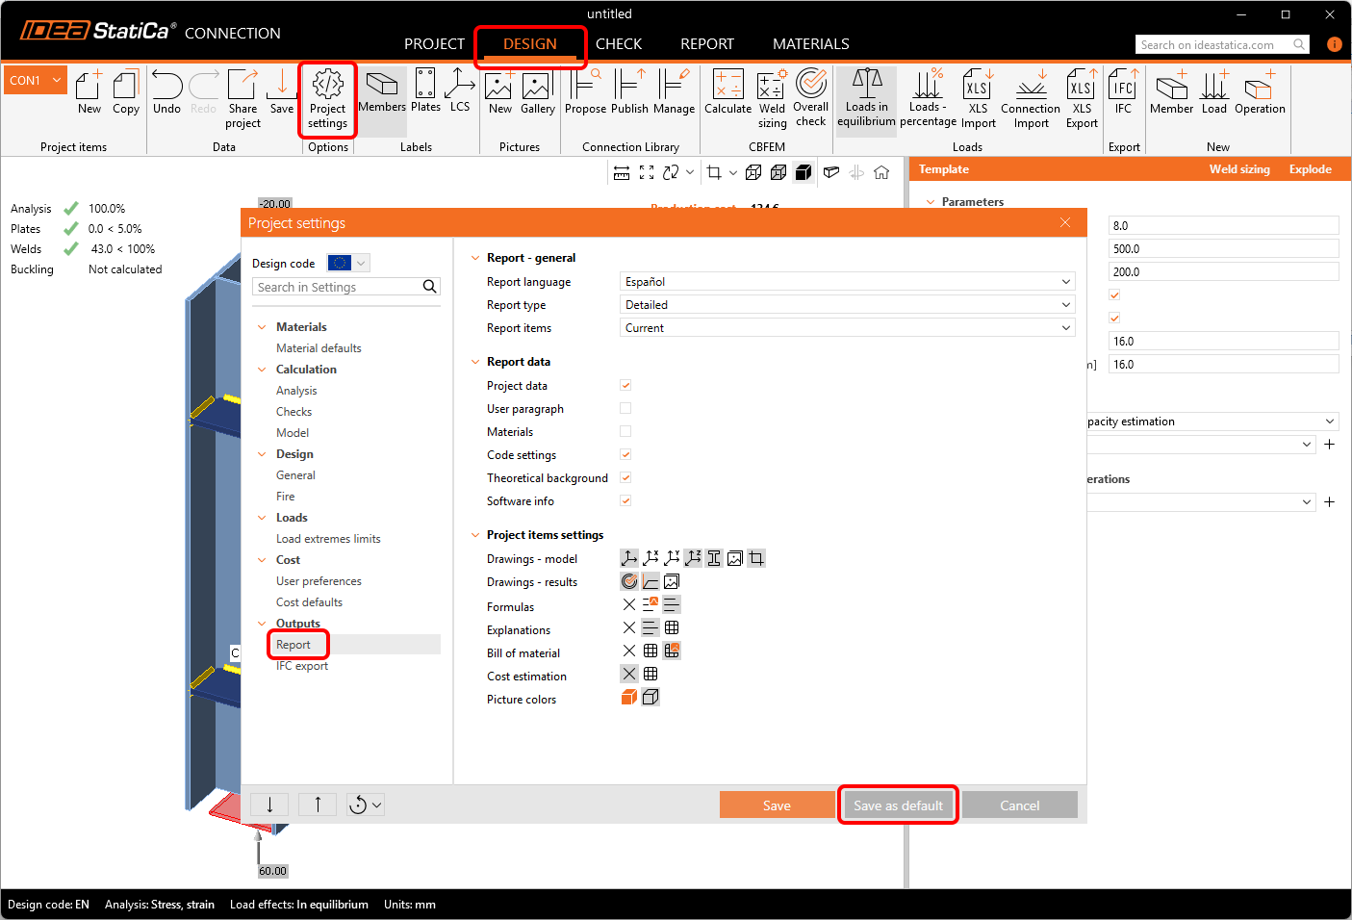Viewport: 1352px width, 920px height.
Task: Click the Search in Settings field
Action: pos(337,287)
